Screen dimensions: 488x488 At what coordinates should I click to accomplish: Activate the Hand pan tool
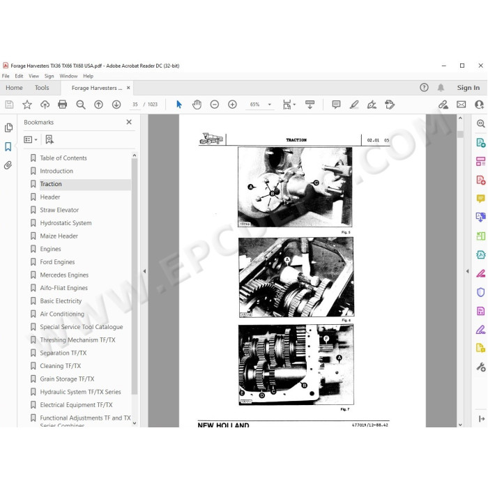[197, 105]
